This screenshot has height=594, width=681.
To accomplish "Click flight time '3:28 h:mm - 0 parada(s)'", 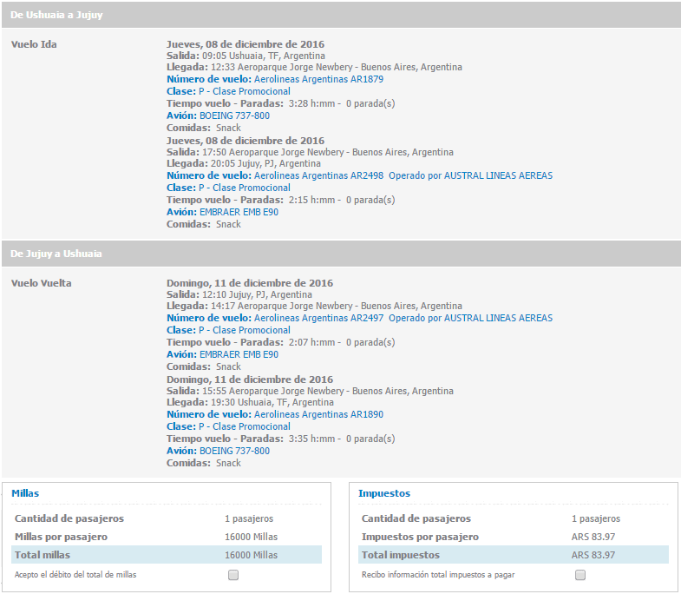I will click(x=342, y=103).
